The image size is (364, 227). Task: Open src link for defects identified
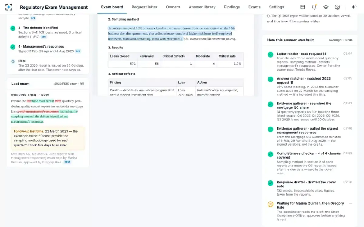click(x=44, y=37)
